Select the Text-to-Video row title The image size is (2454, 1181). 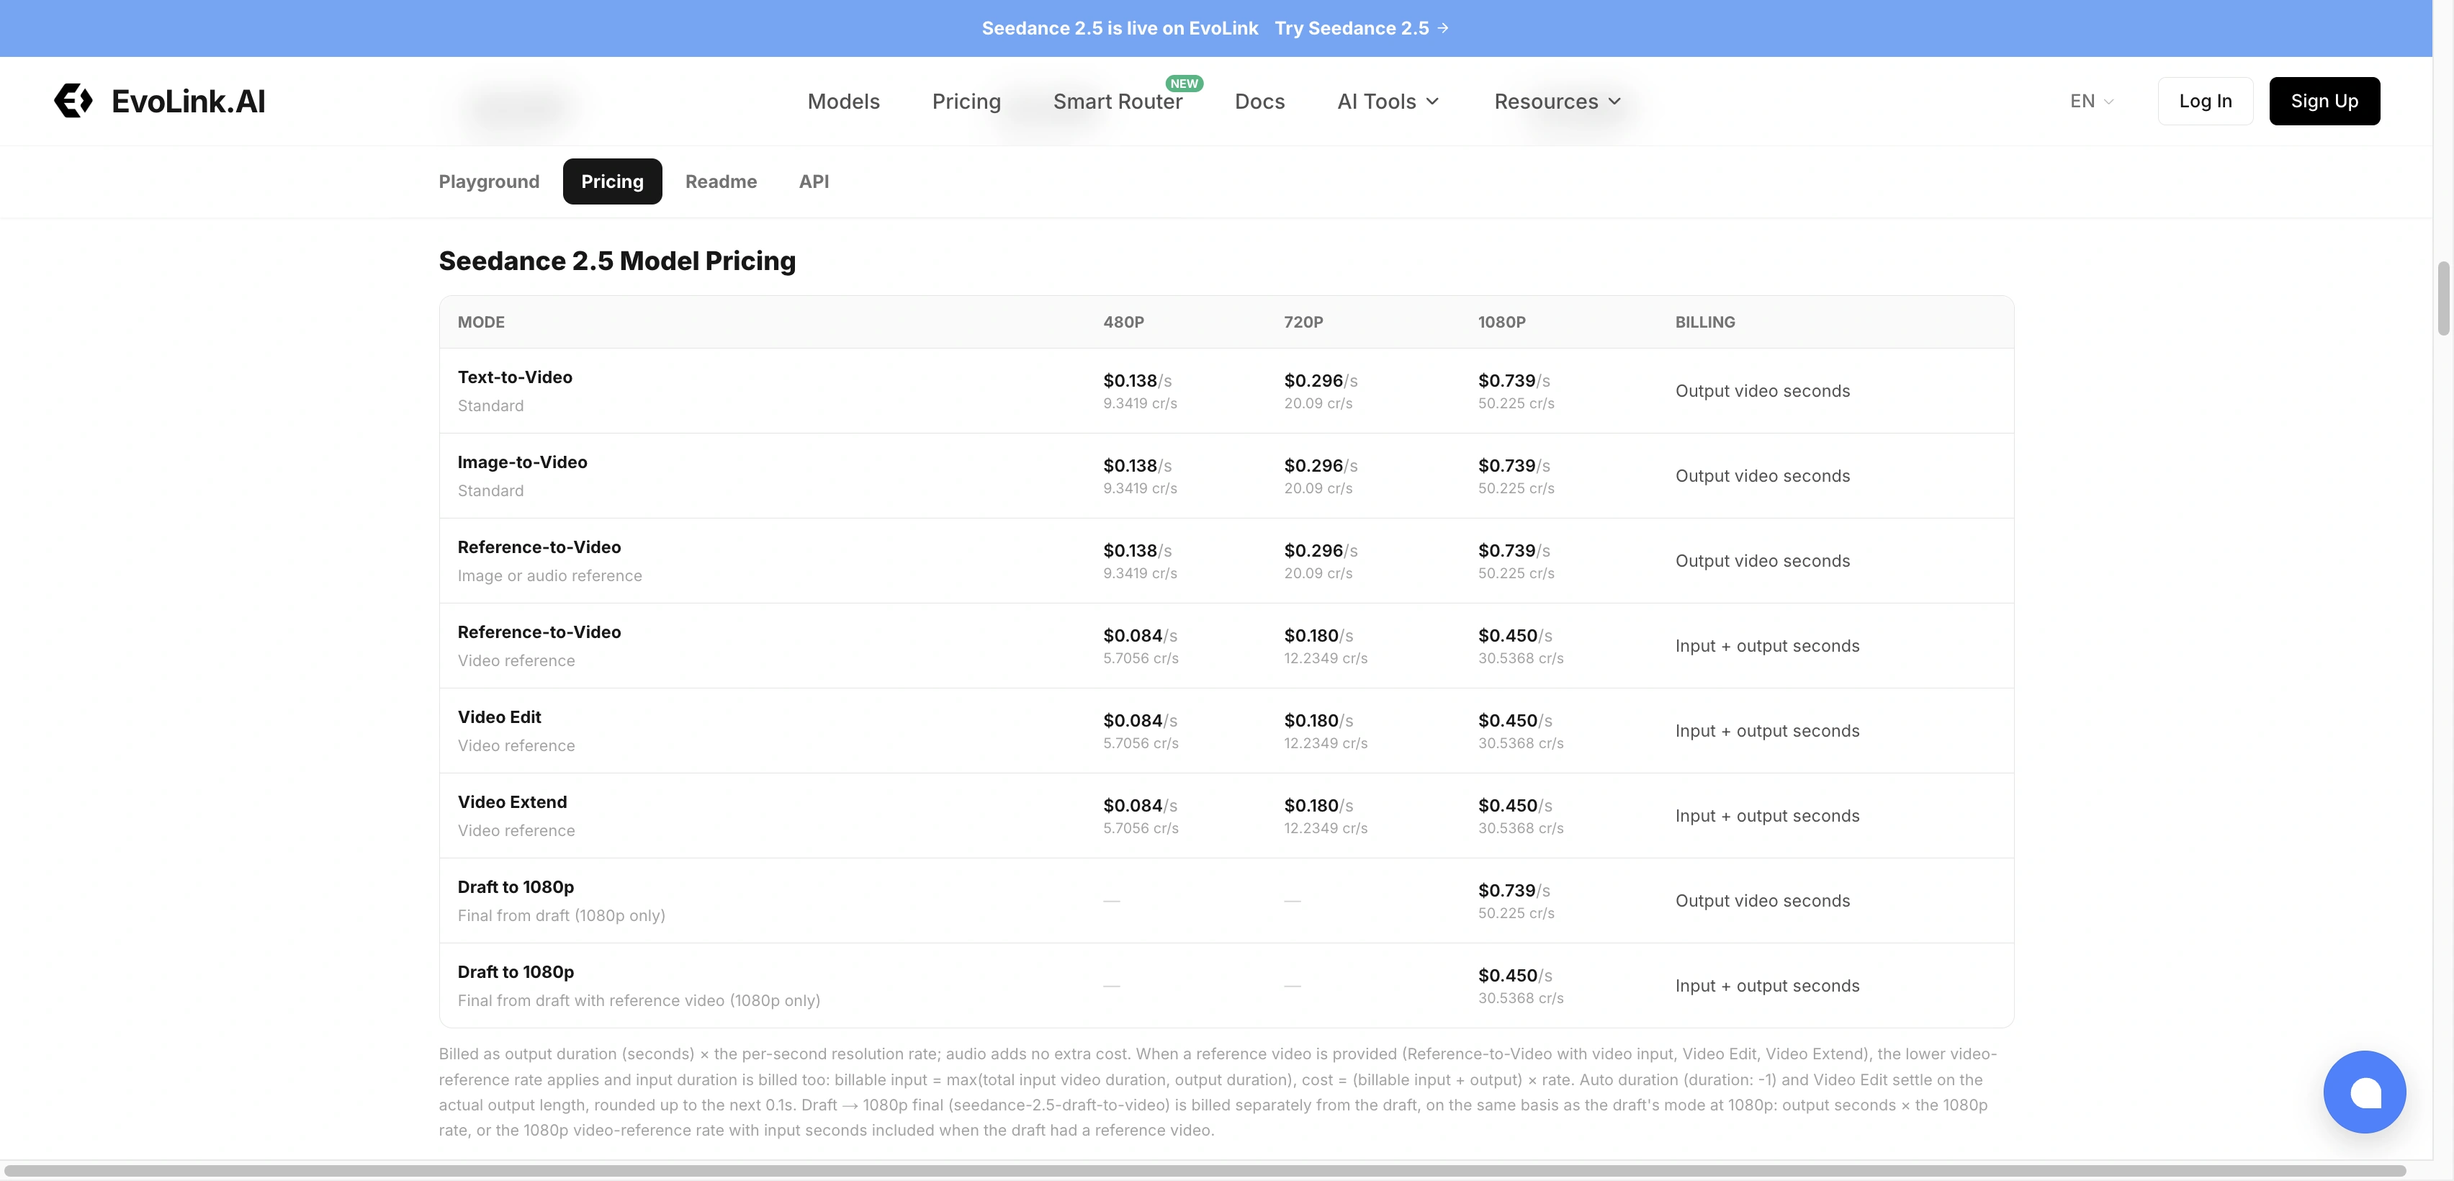(514, 377)
